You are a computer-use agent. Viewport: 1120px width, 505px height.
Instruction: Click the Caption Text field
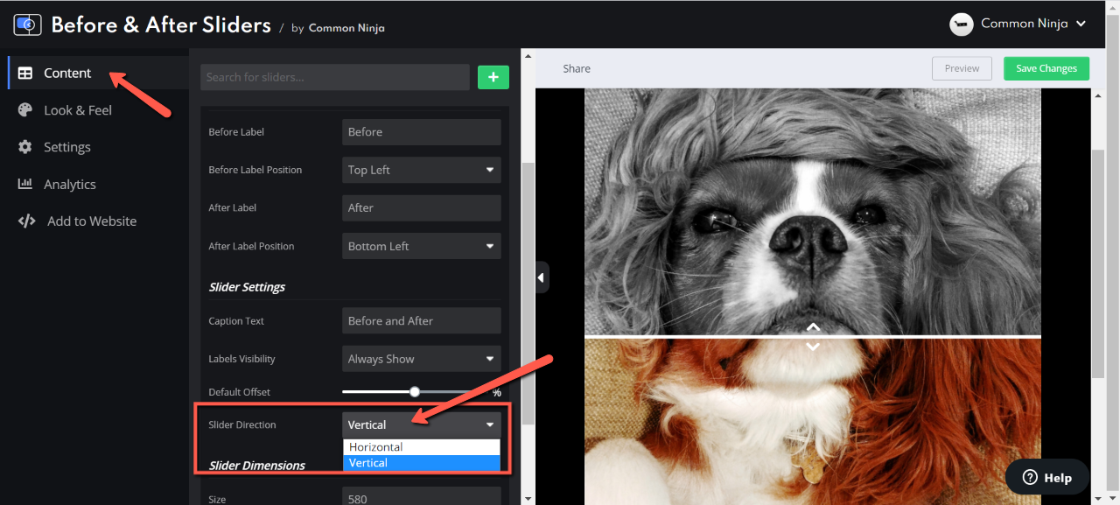(421, 321)
